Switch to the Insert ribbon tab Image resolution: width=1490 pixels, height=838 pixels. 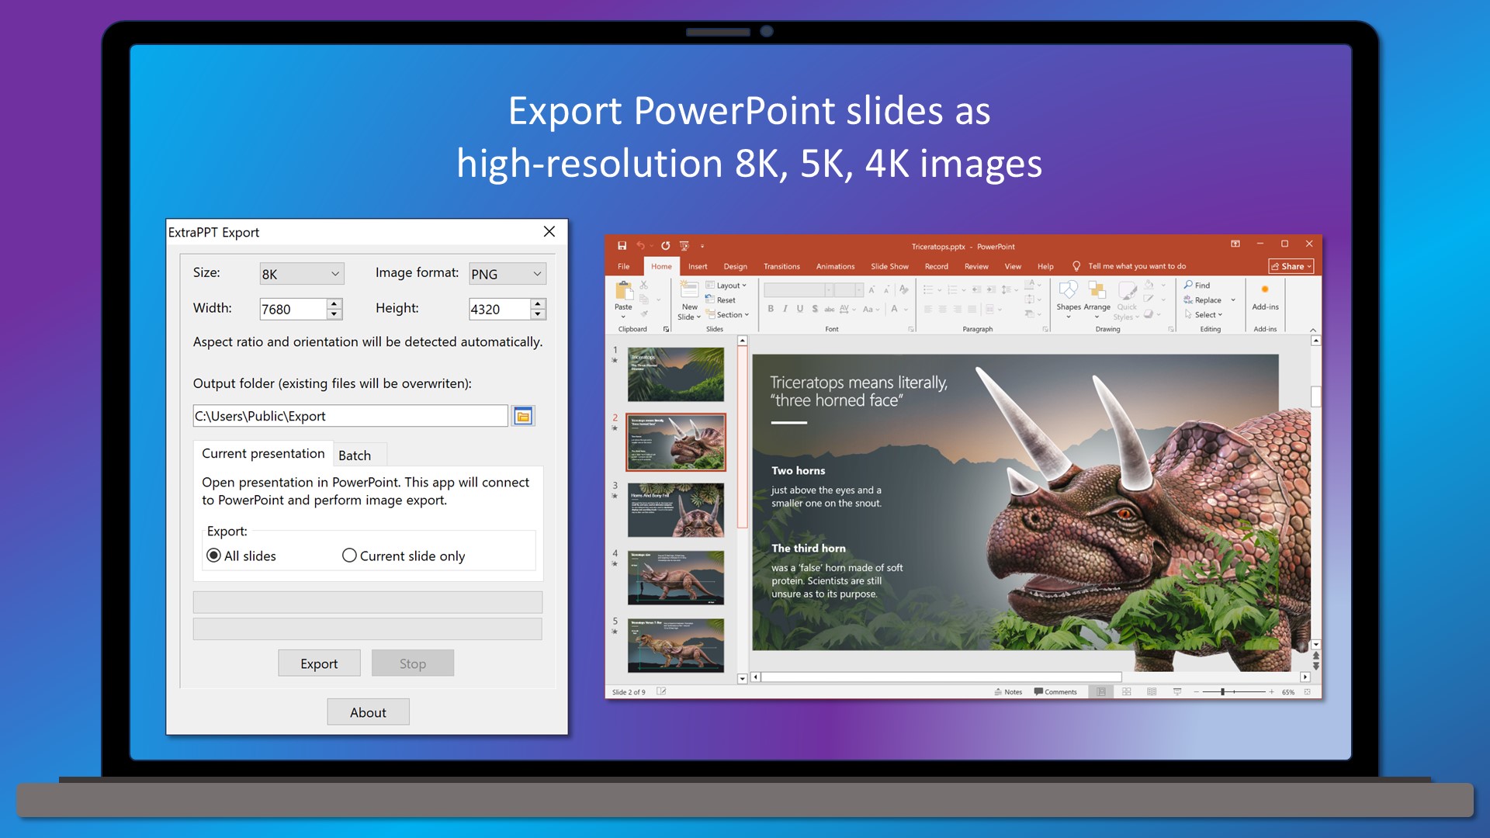pyautogui.click(x=698, y=266)
